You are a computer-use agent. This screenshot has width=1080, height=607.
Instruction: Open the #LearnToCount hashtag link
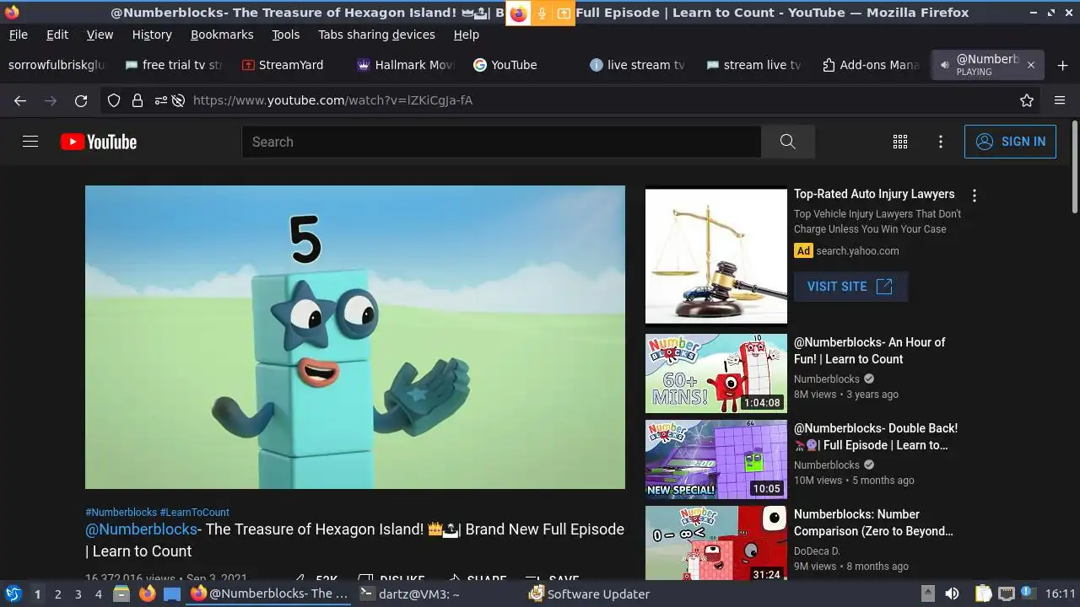(194, 512)
